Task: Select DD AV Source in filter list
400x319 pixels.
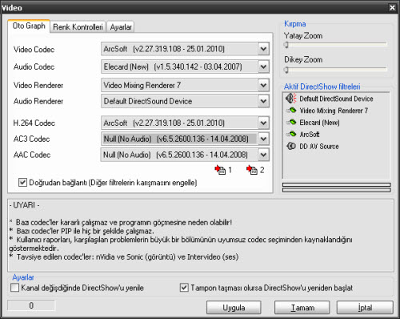Action: pyautogui.click(x=319, y=146)
